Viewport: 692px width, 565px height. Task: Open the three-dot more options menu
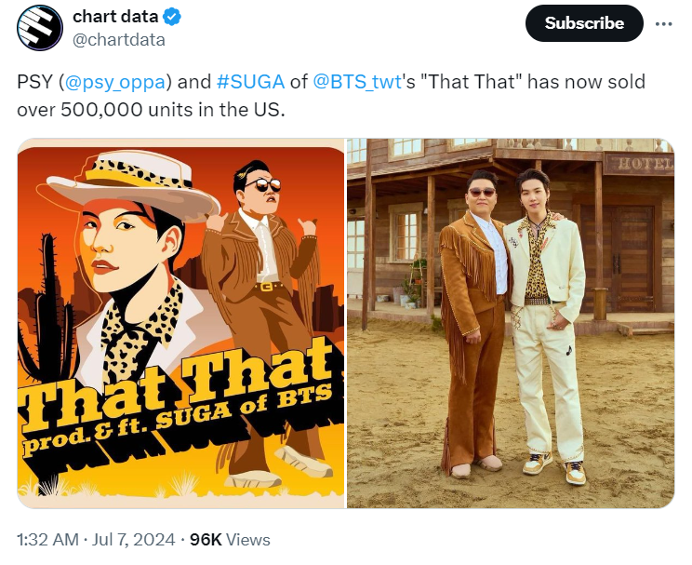click(663, 24)
